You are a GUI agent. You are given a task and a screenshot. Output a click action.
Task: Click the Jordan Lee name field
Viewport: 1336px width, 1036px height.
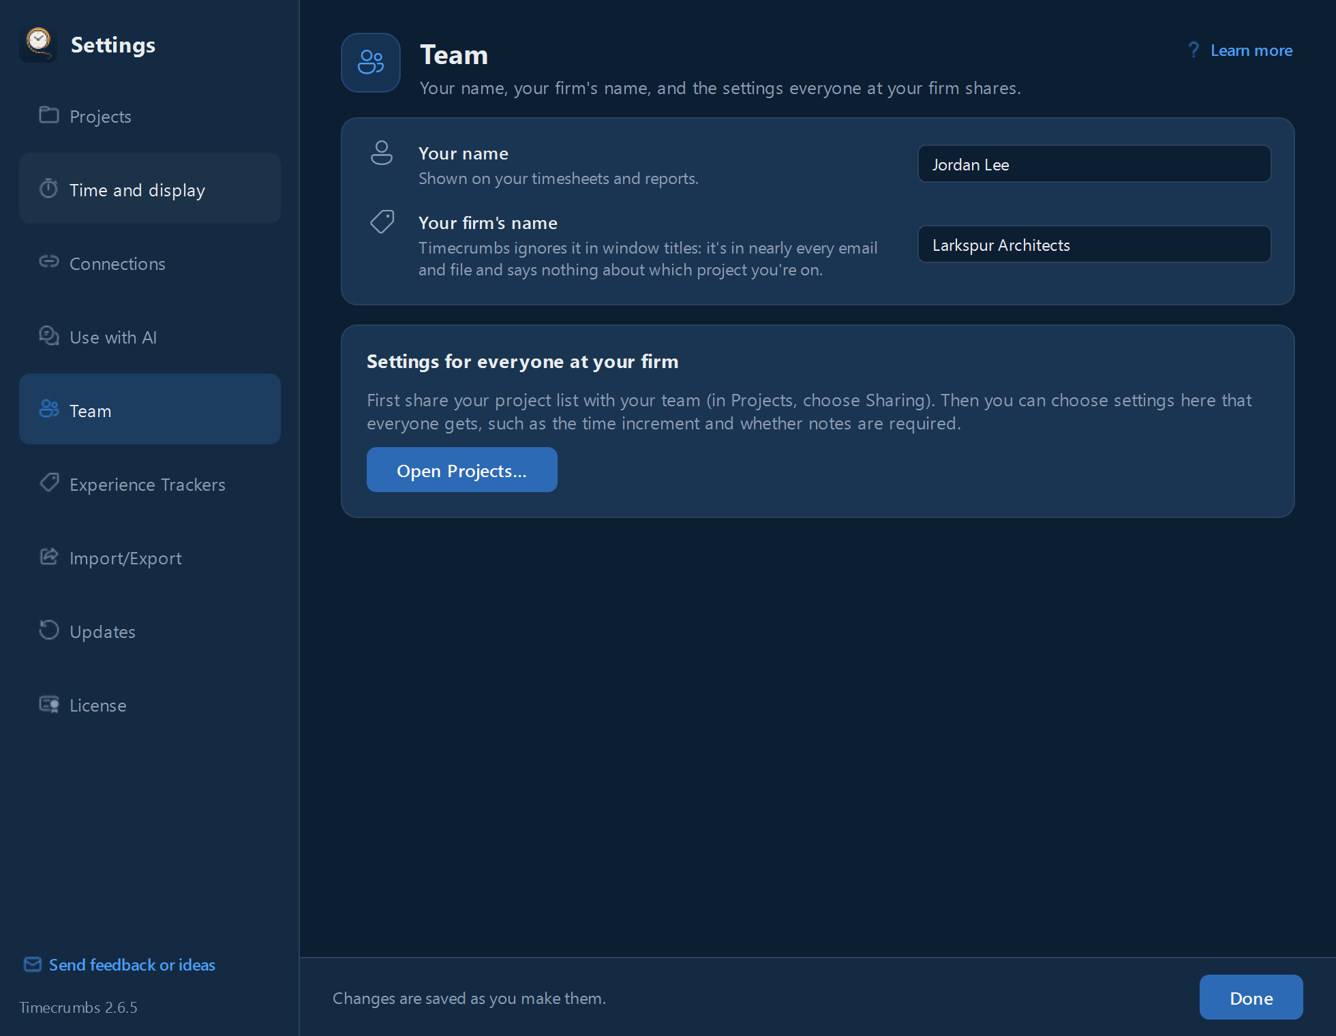1095,164
